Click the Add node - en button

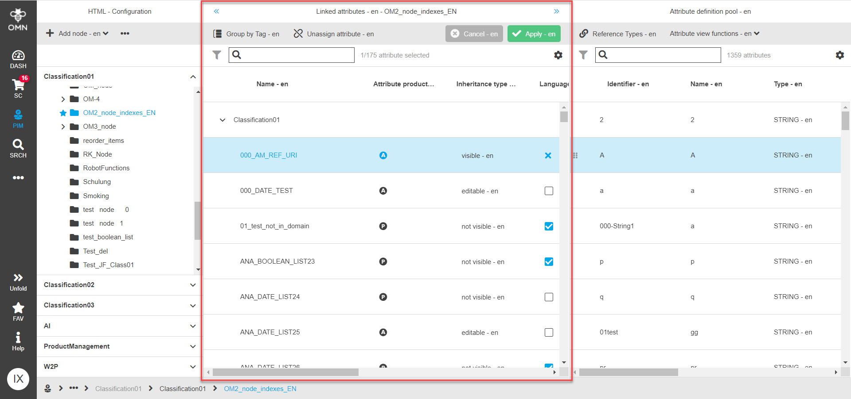[x=76, y=33]
